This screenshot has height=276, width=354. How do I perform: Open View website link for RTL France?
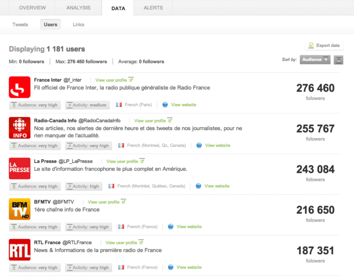point(189,267)
